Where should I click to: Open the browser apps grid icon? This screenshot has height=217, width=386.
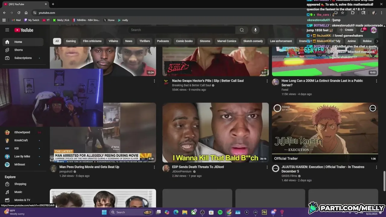tap(4, 20)
